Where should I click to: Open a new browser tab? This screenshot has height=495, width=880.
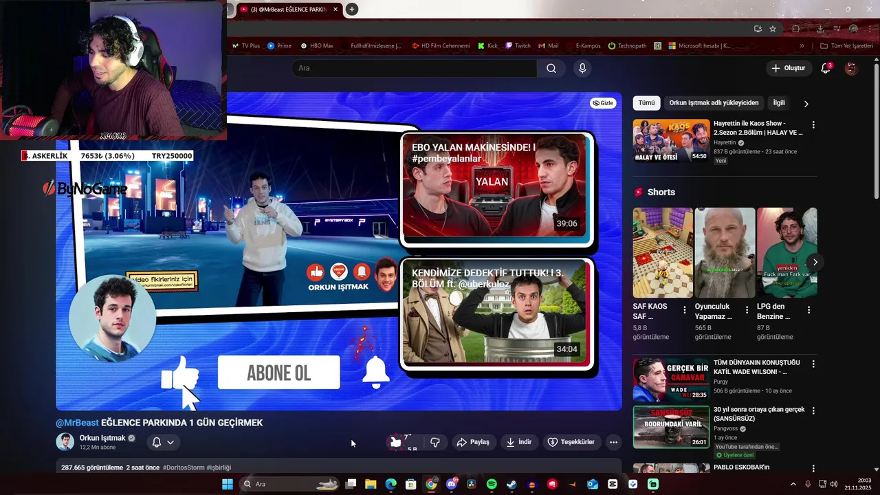(x=351, y=9)
